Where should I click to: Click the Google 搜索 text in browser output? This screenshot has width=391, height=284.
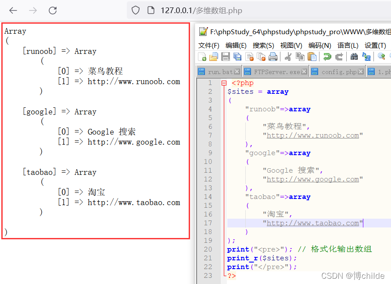111,131
